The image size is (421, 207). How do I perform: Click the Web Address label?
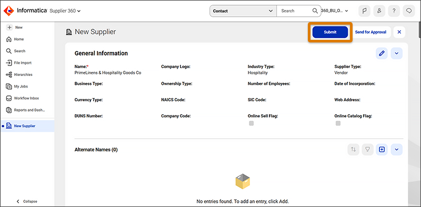(347, 100)
